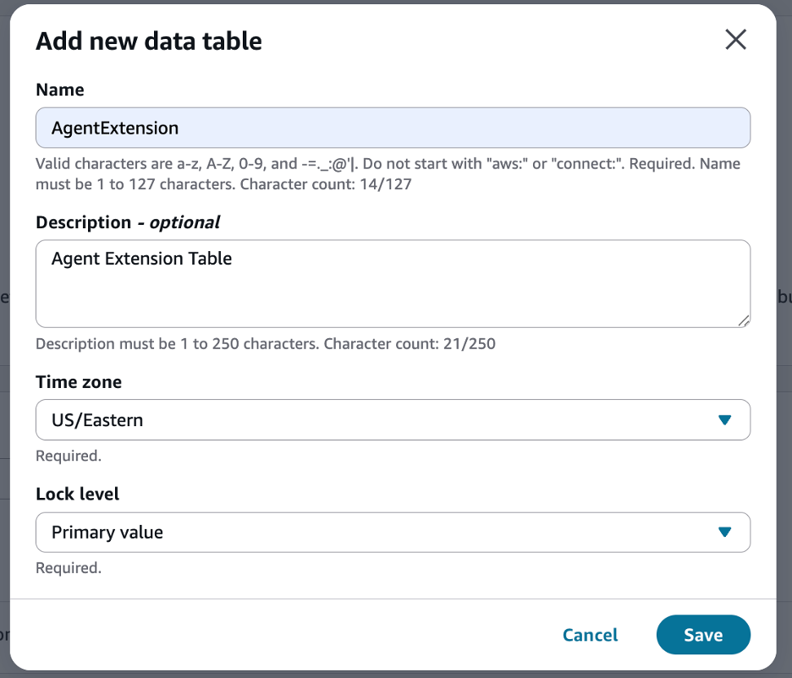The height and width of the screenshot is (678, 792).
Task: Dismiss the dialog via its close icon
Action: point(735,40)
